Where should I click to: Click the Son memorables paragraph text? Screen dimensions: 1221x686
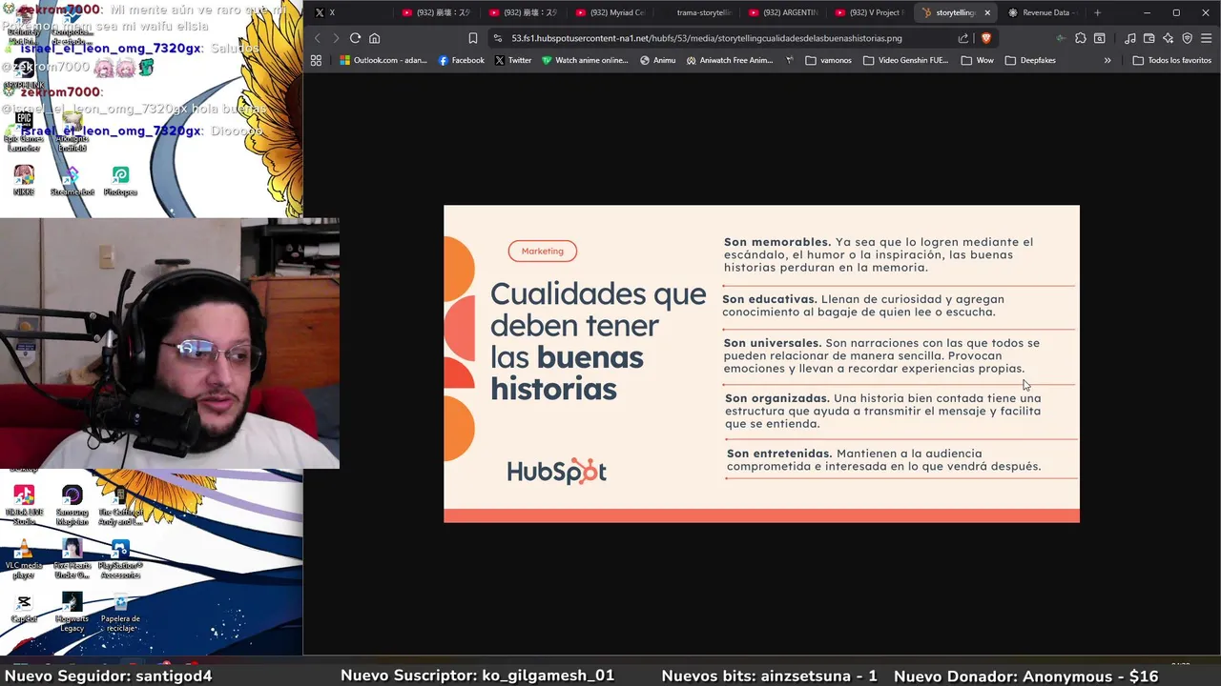point(879,254)
